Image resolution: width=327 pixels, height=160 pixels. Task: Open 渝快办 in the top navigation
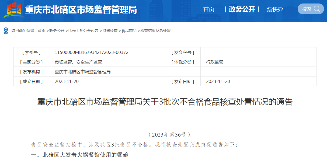click(x=275, y=9)
